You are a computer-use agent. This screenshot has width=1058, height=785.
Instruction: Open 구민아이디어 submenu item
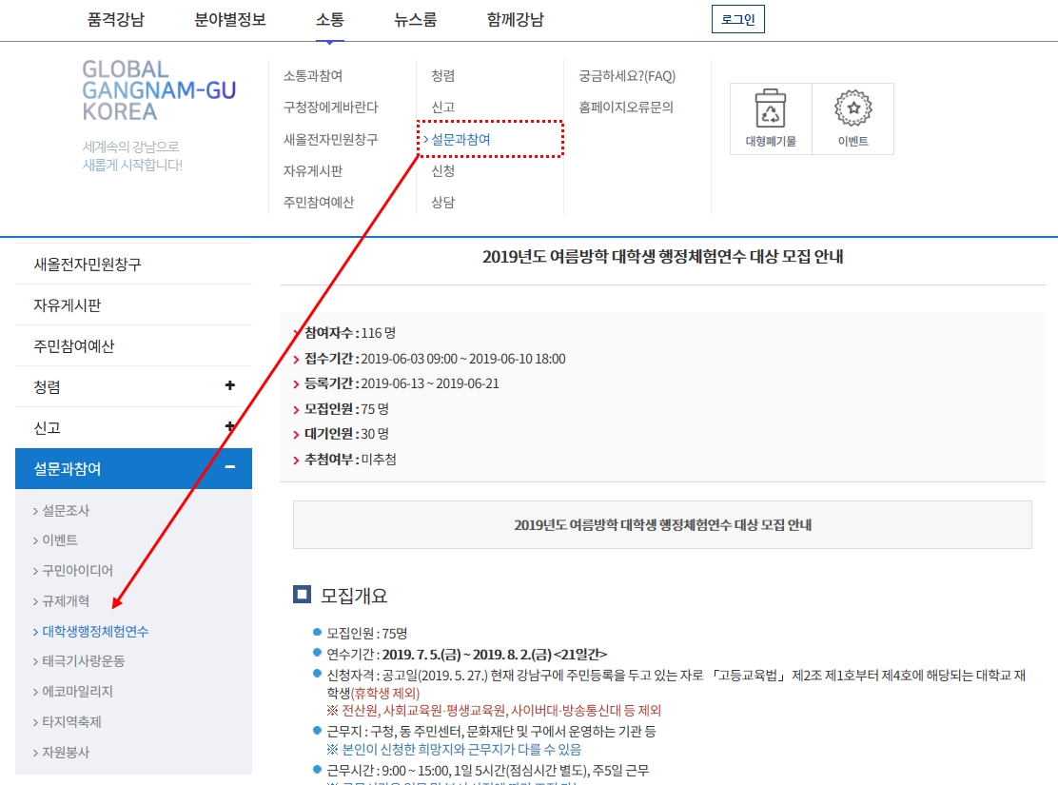point(78,570)
